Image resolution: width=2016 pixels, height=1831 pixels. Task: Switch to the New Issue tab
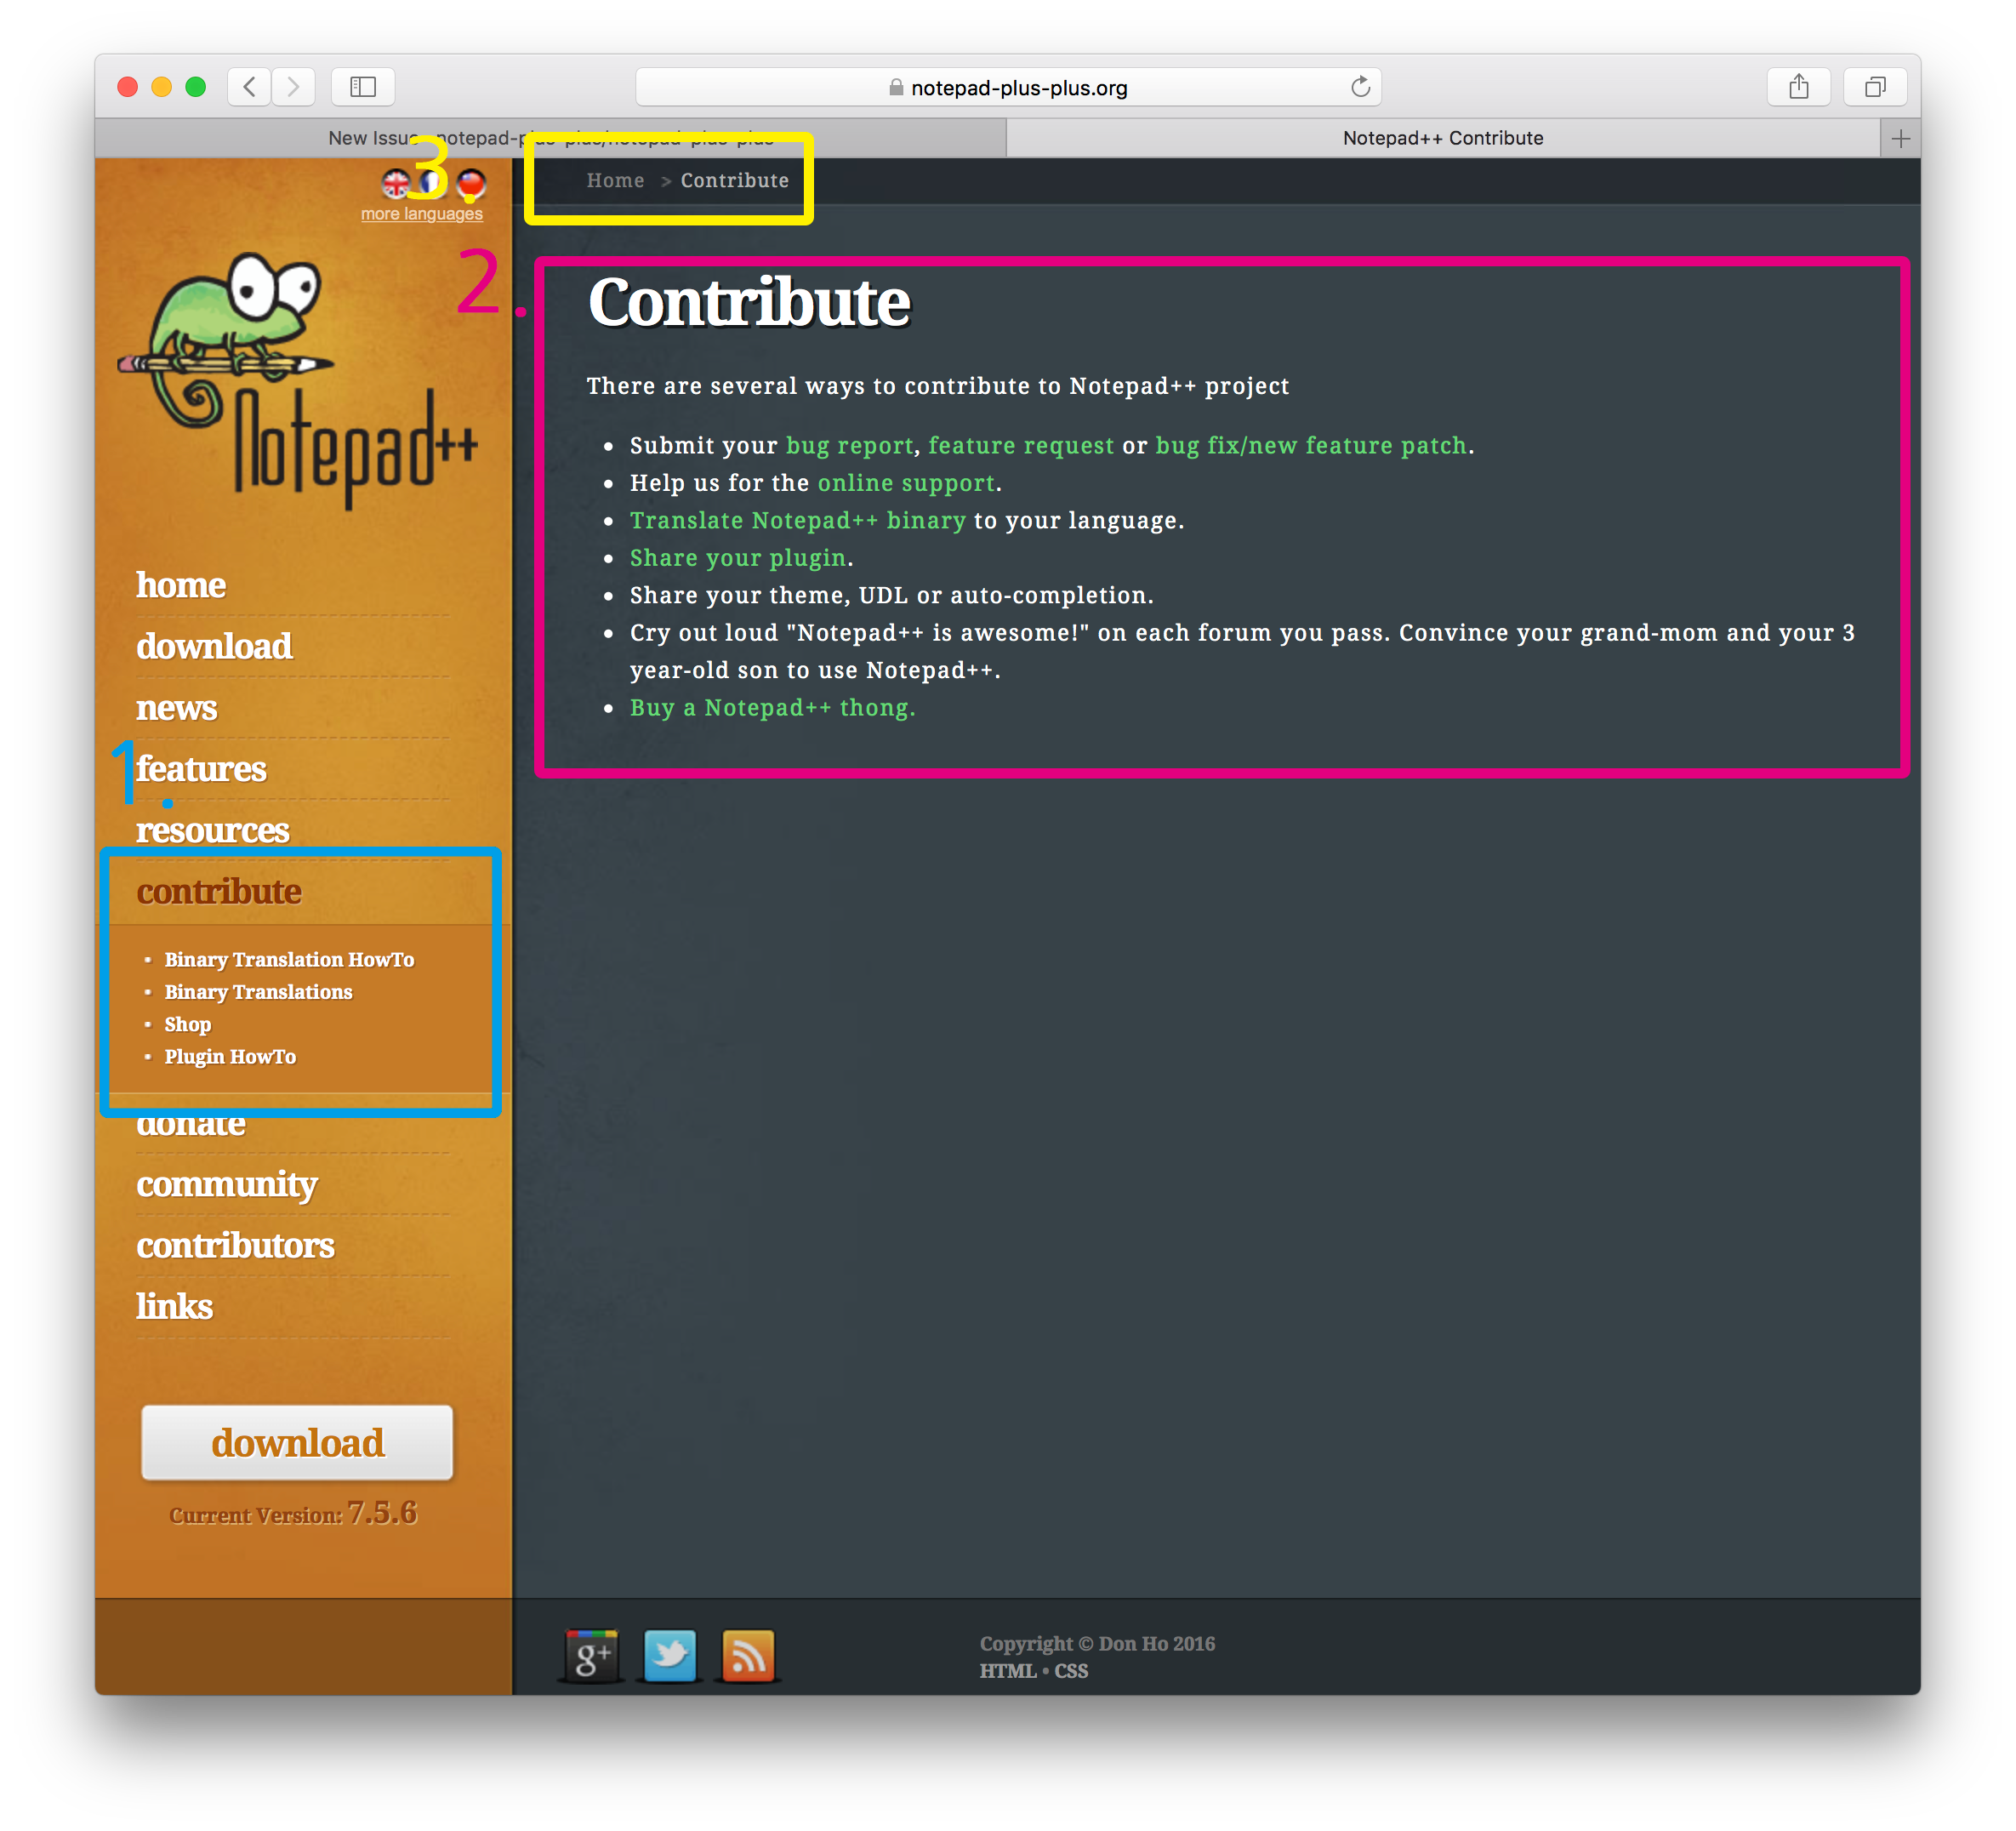click(x=550, y=138)
